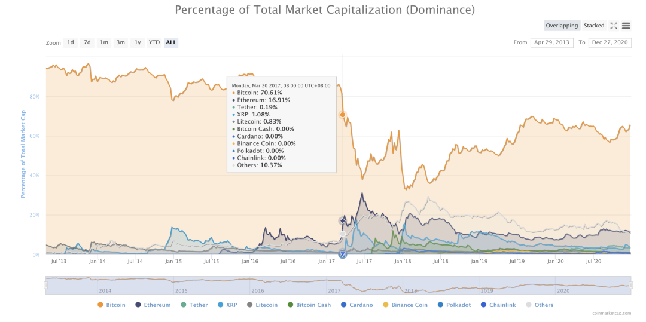Toggle Binance Coin legend entry

click(405, 305)
